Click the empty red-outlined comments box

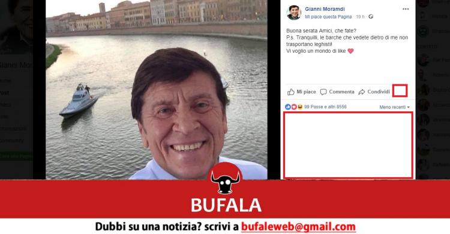tap(348, 145)
